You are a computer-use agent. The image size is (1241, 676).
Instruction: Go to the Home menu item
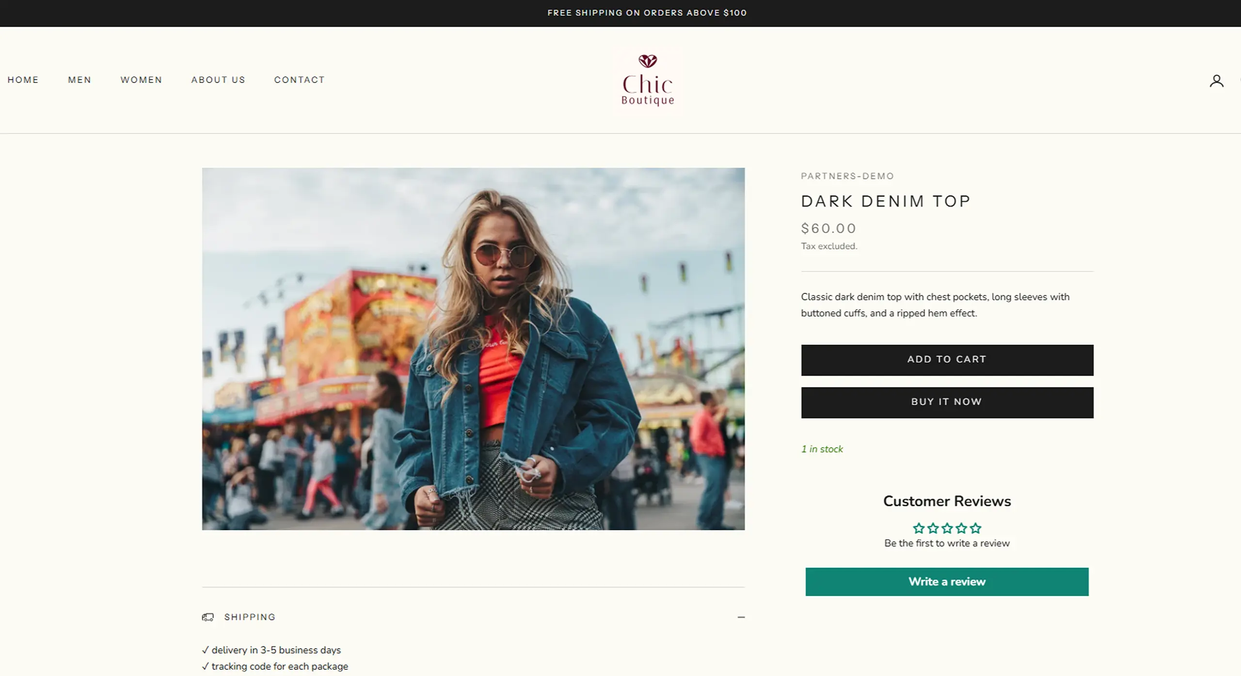pos(23,80)
